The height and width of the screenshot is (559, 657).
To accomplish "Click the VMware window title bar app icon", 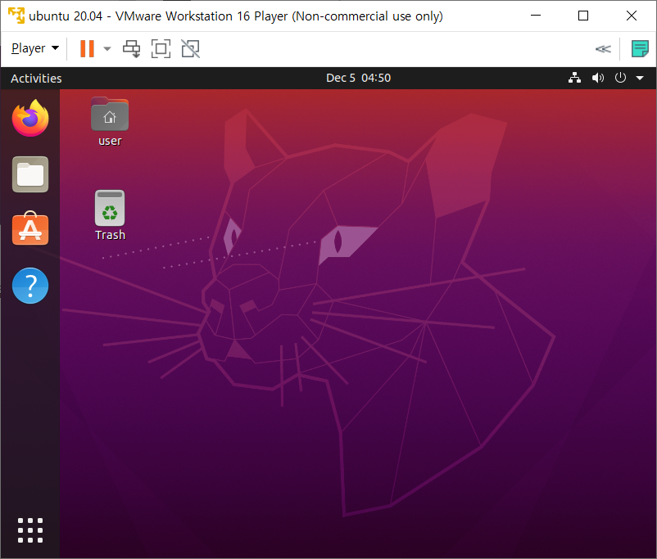I will (16, 16).
